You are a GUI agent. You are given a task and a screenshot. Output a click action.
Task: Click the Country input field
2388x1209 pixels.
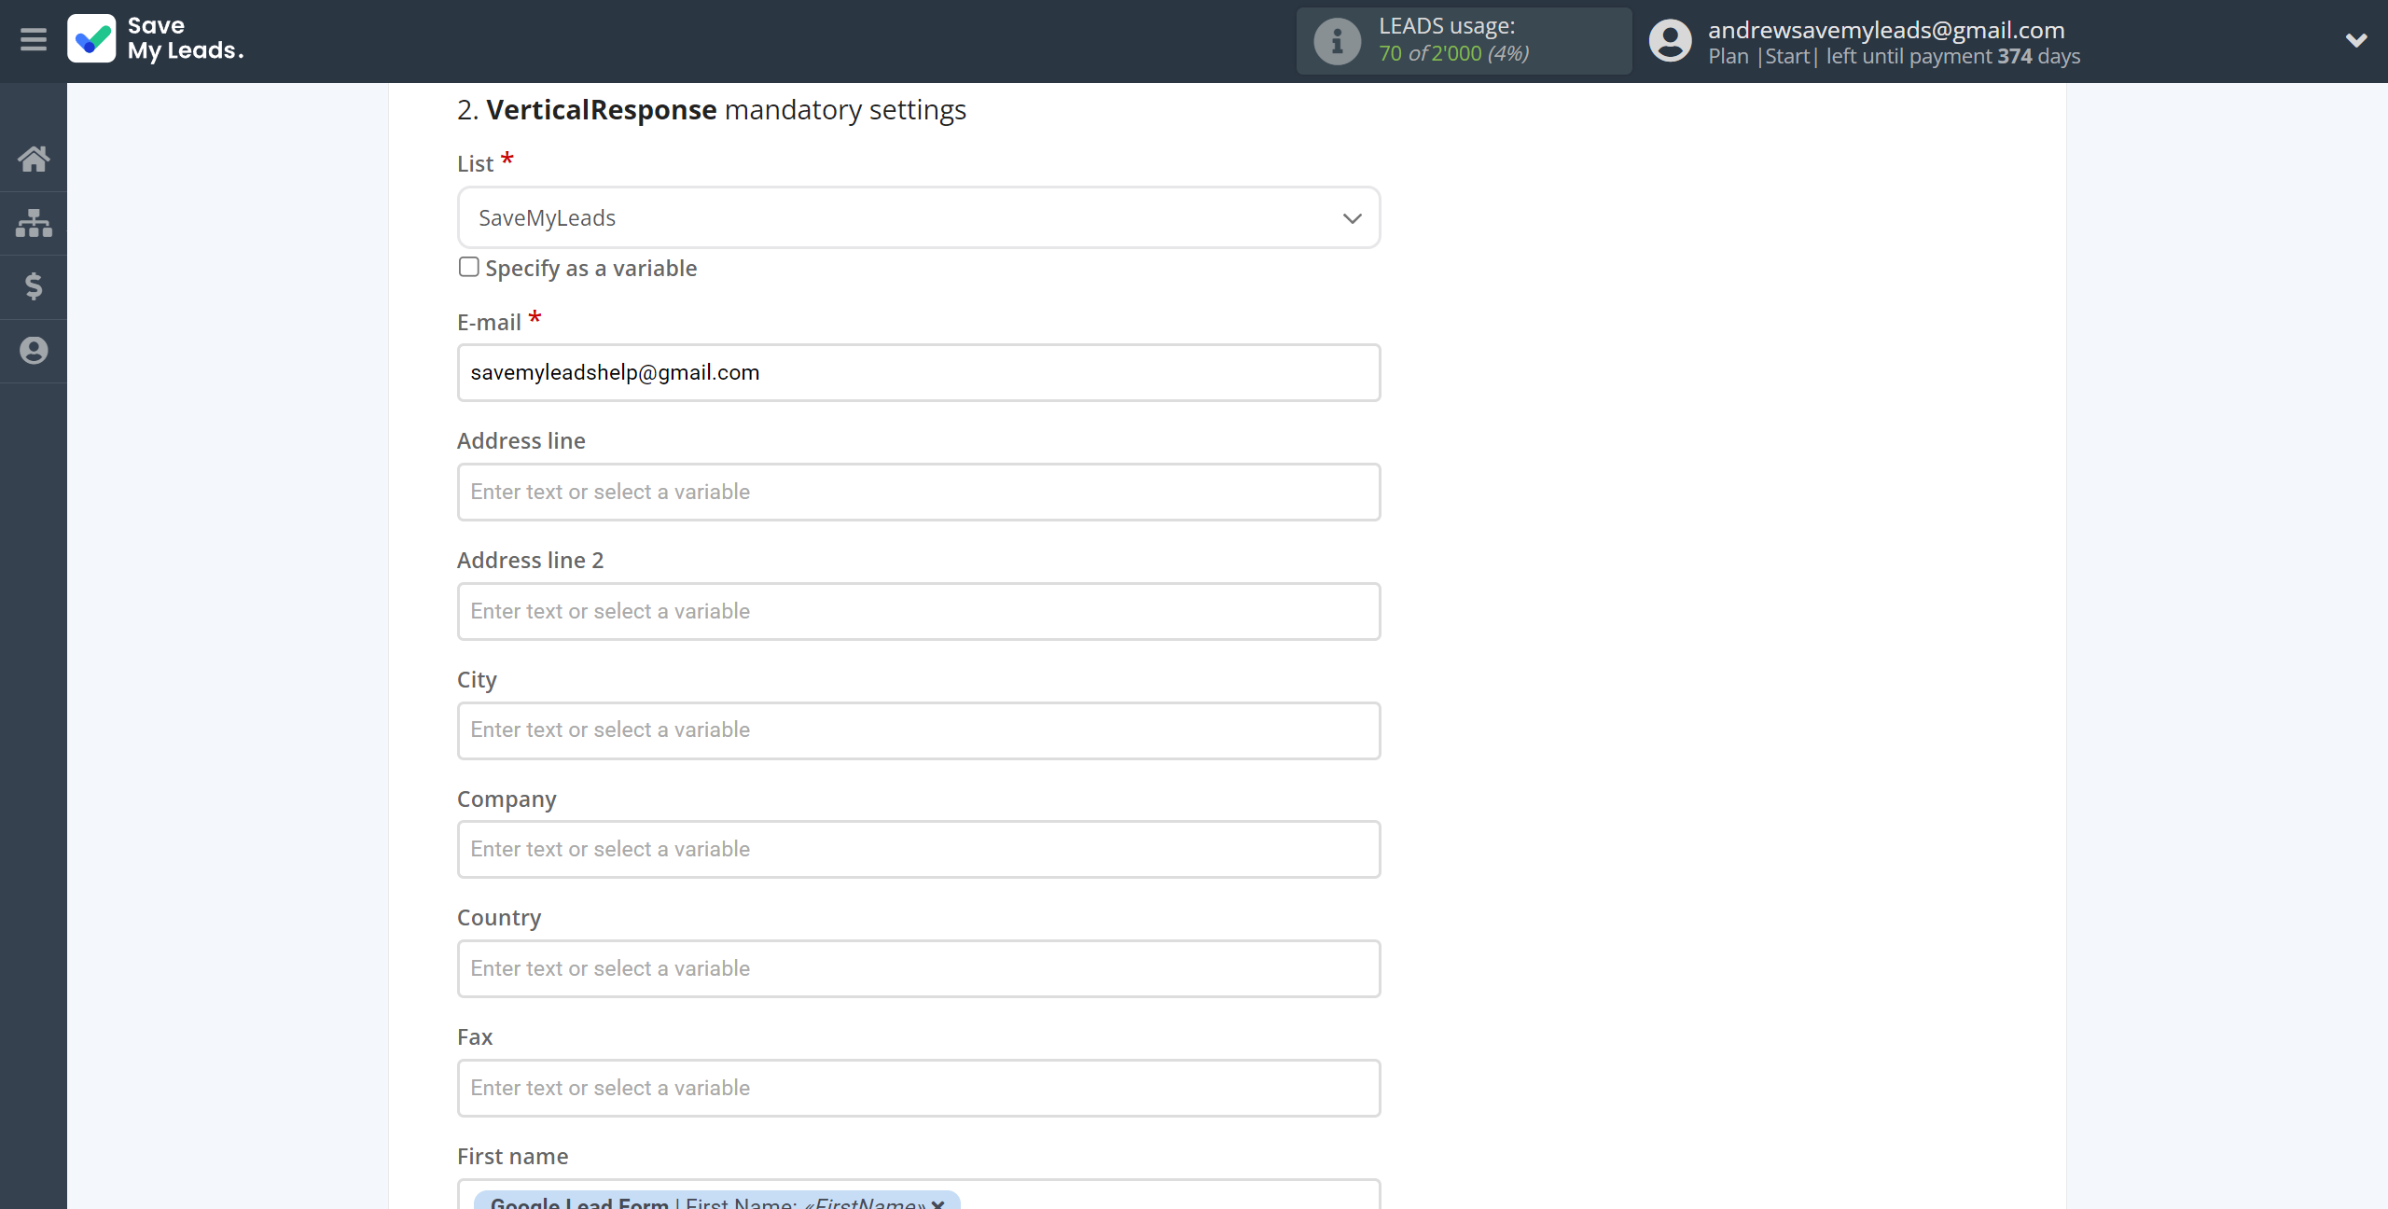pyautogui.click(x=919, y=968)
